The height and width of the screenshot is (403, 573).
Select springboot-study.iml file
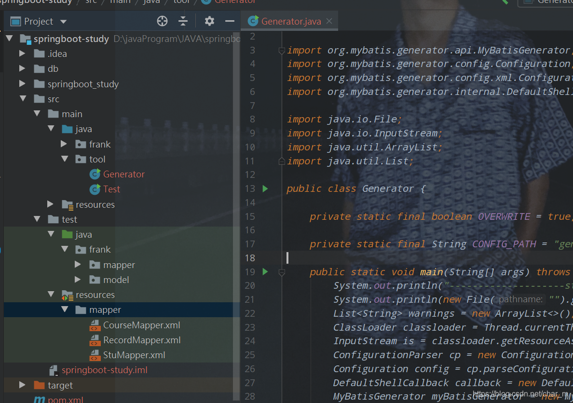105,370
